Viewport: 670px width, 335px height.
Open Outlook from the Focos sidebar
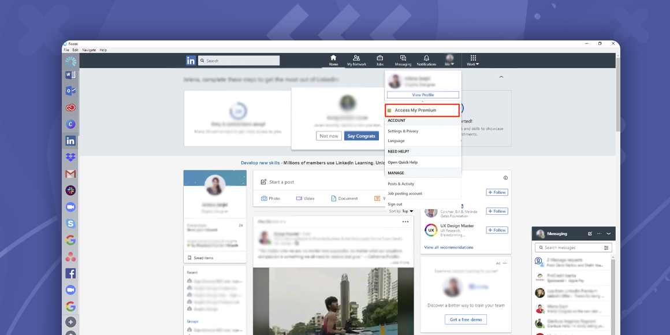(x=70, y=91)
